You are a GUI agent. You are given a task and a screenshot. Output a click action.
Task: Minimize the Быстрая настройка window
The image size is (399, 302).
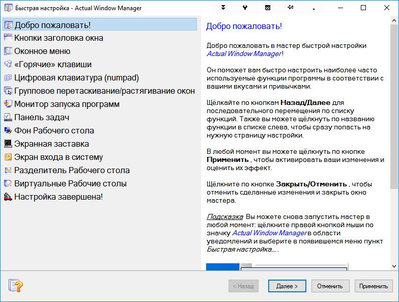pyautogui.click(x=340, y=8)
